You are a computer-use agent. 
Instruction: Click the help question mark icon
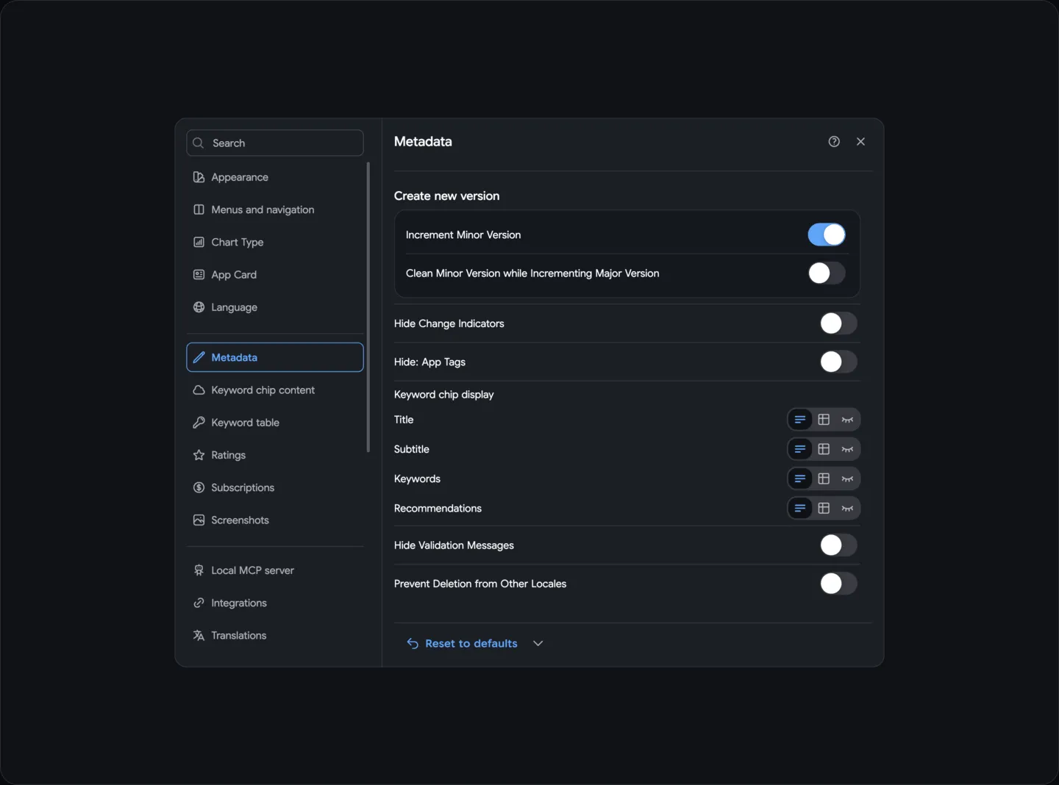[x=834, y=142]
